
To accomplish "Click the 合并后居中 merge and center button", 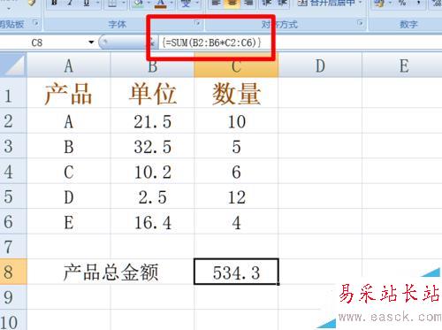I will click(325, 3).
